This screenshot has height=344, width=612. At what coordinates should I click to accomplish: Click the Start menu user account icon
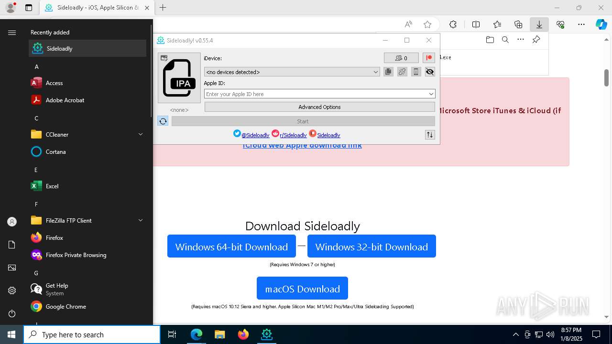(12, 222)
